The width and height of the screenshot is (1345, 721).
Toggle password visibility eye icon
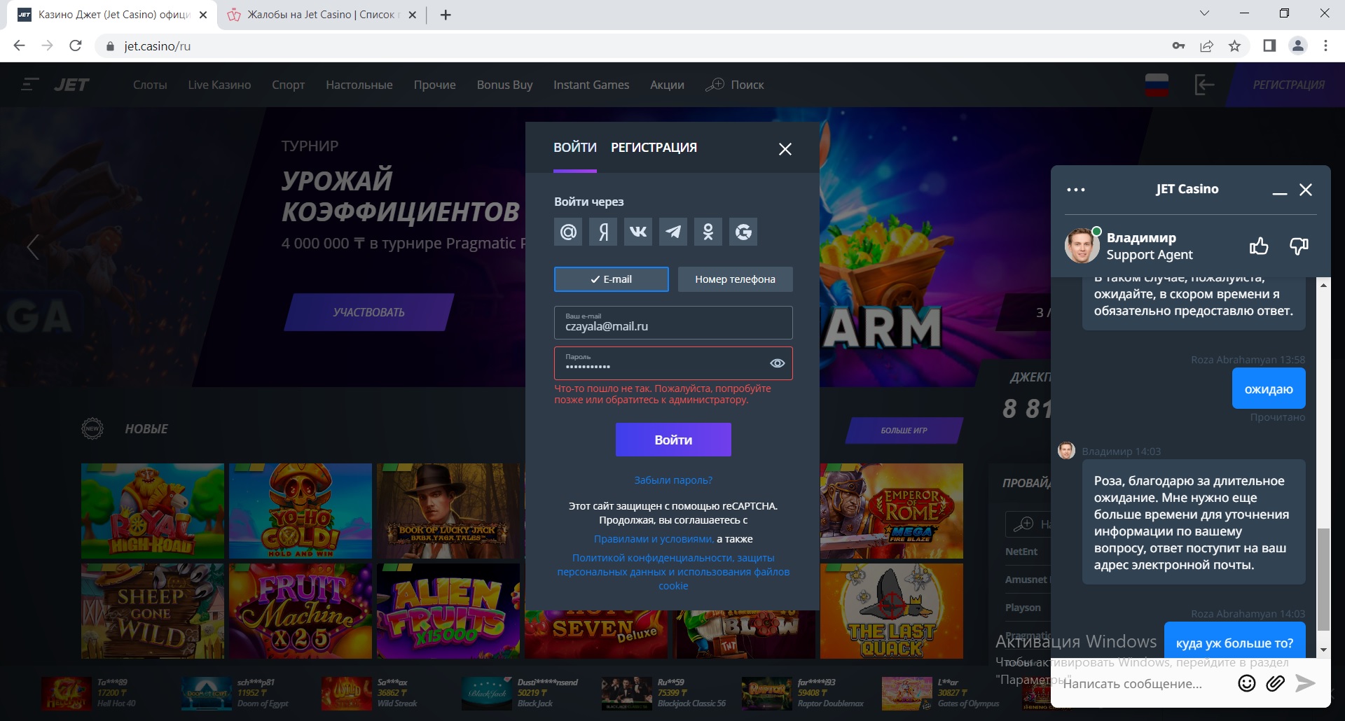(x=777, y=363)
